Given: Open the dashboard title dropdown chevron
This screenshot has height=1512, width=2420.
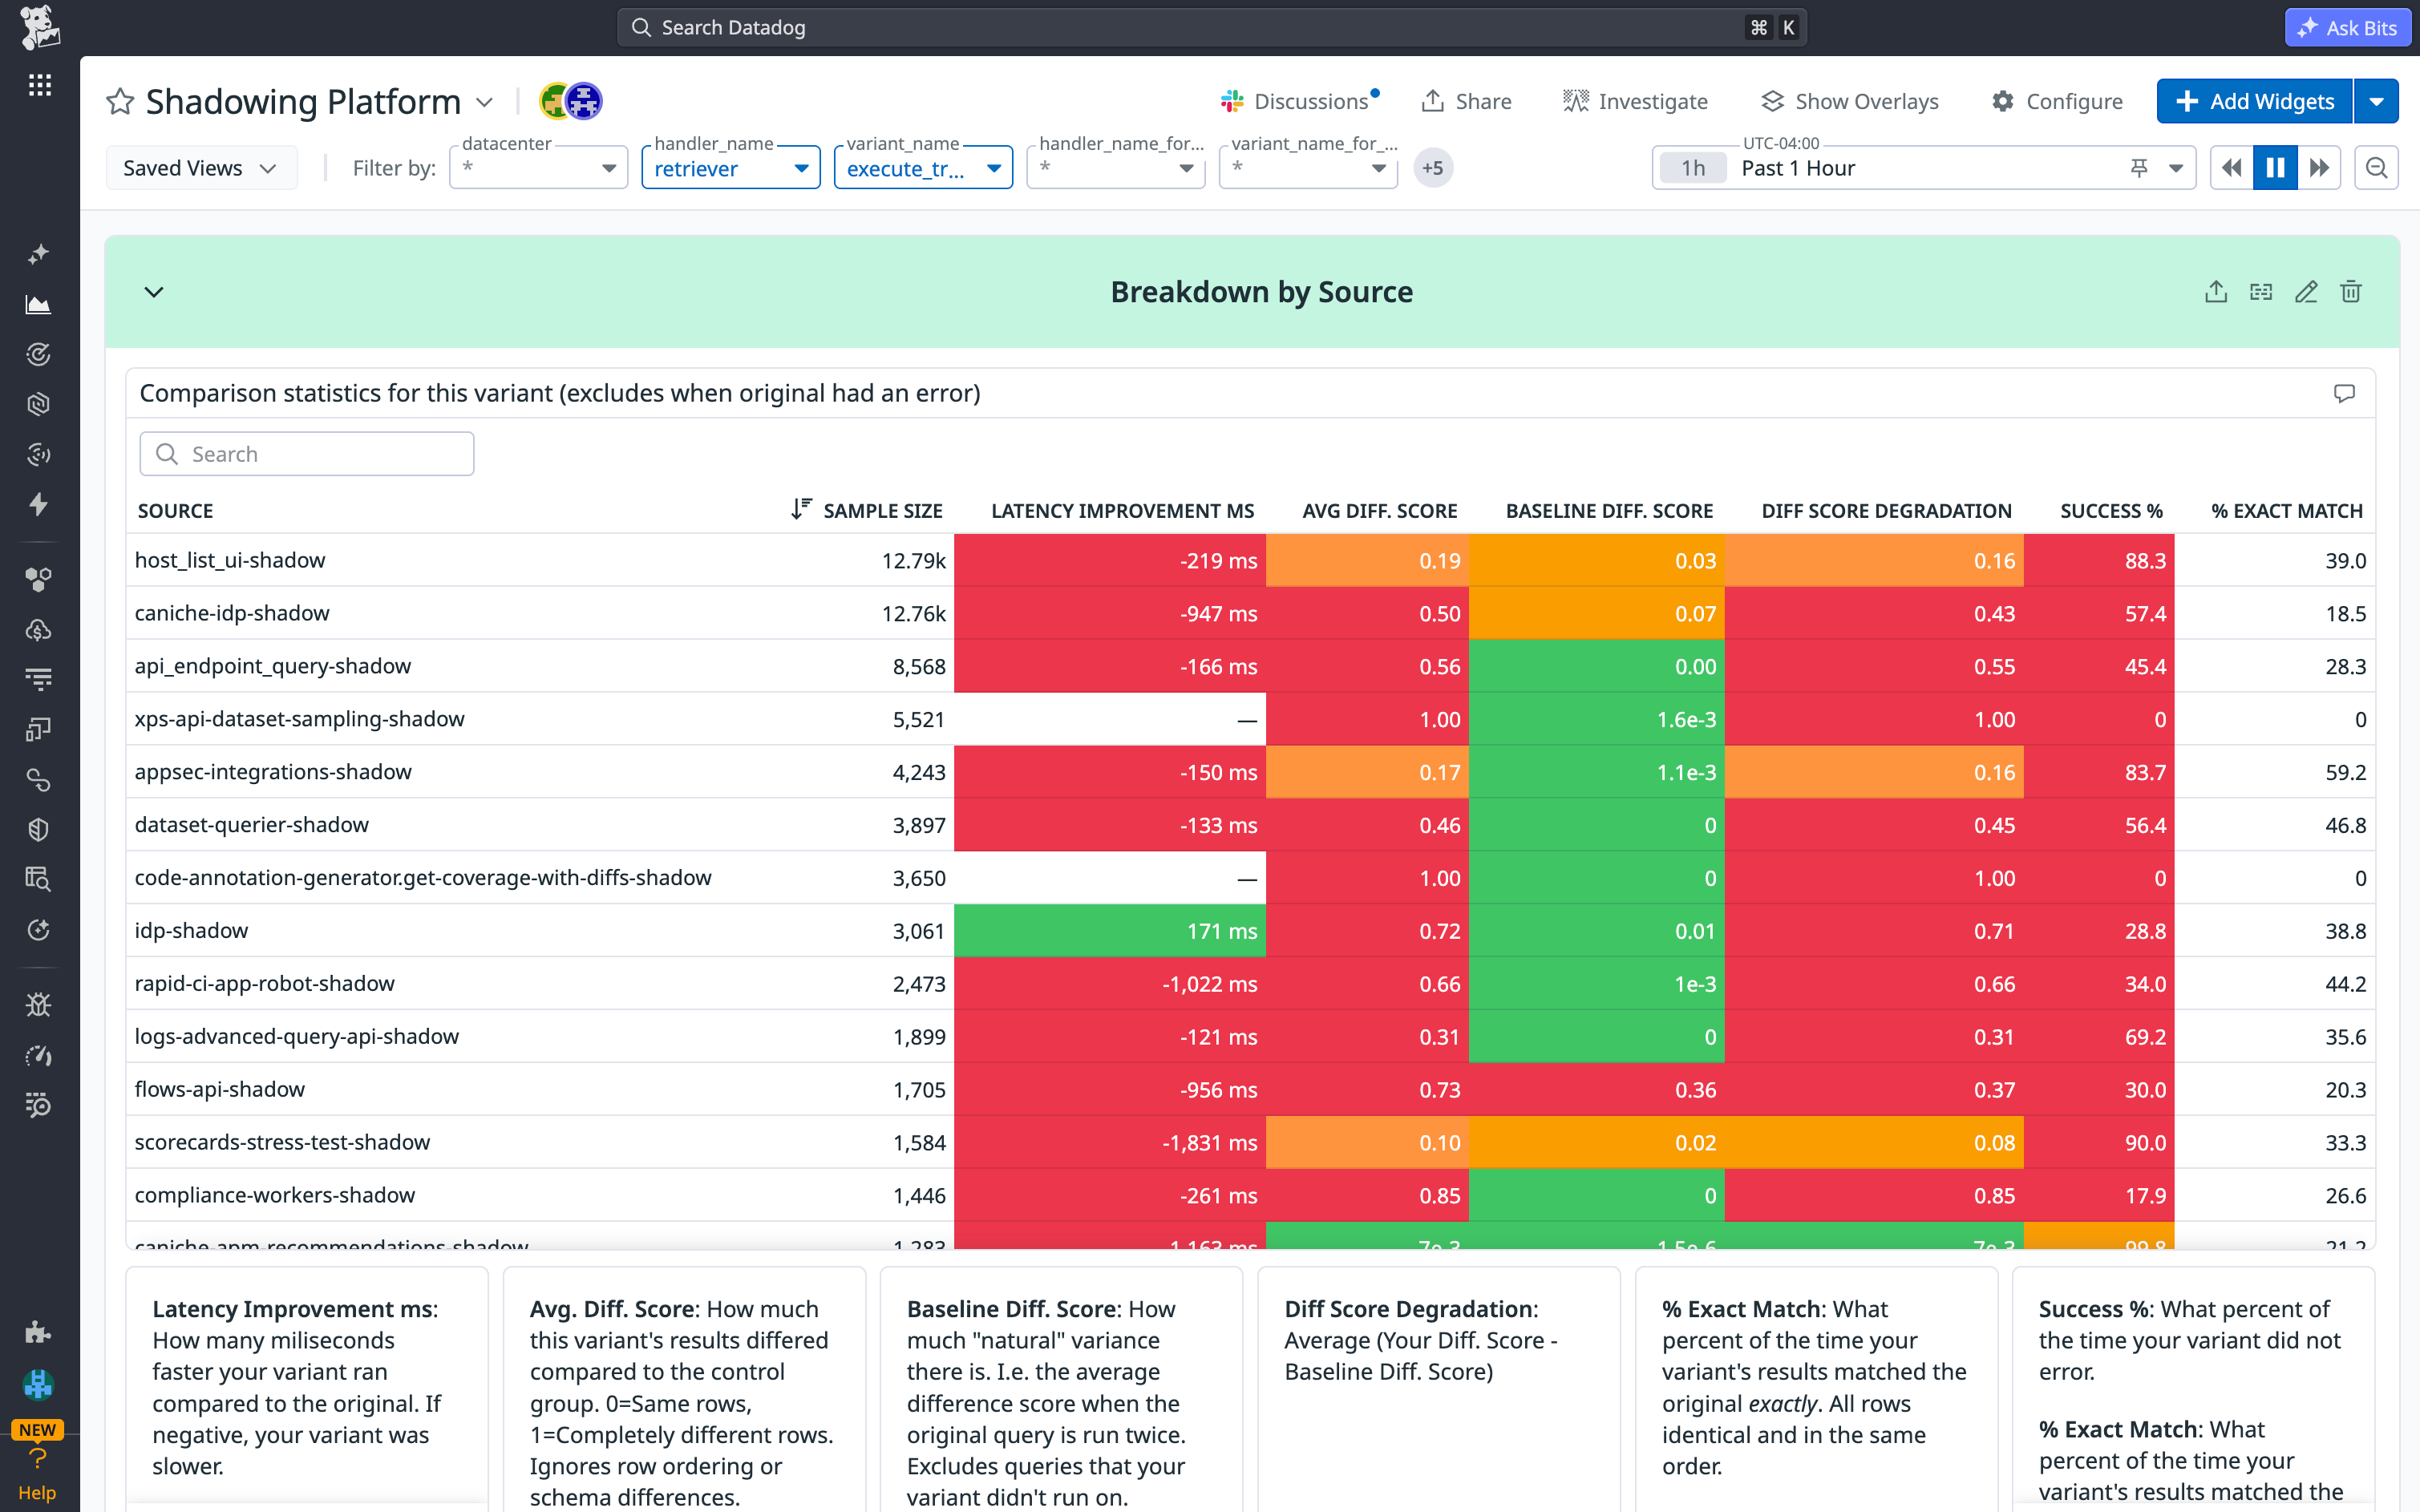Looking at the screenshot, I should (485, 102).
